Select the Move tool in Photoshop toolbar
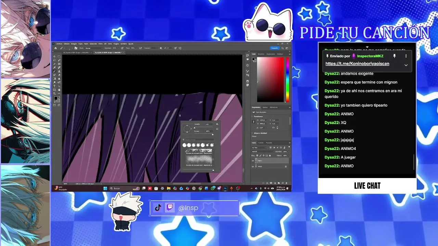 [54, 56]
